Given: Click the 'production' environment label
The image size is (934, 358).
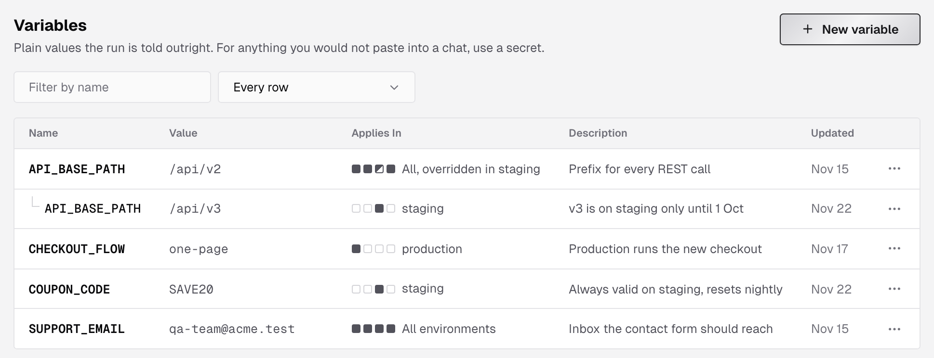Looking at the screenshot, I should coord(432,249).
